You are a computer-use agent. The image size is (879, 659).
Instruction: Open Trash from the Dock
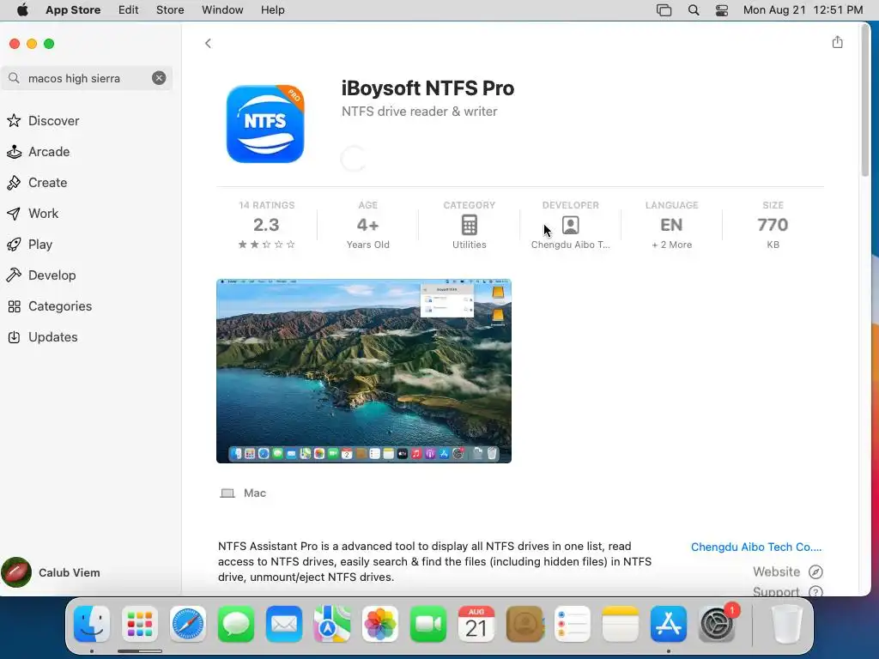(x=787, y=623)
